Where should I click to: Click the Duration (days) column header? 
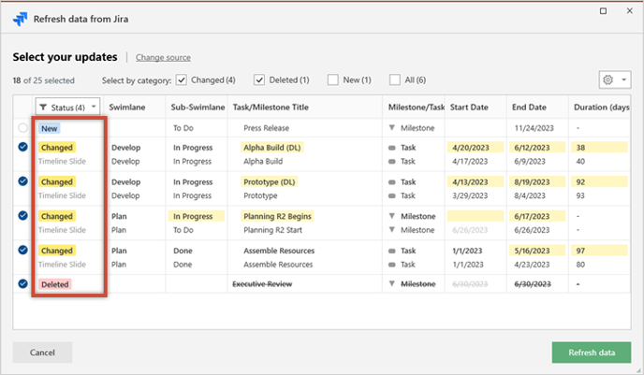(602, 108)
